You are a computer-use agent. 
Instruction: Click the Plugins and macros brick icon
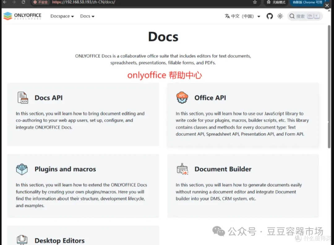tap(22, 169)
